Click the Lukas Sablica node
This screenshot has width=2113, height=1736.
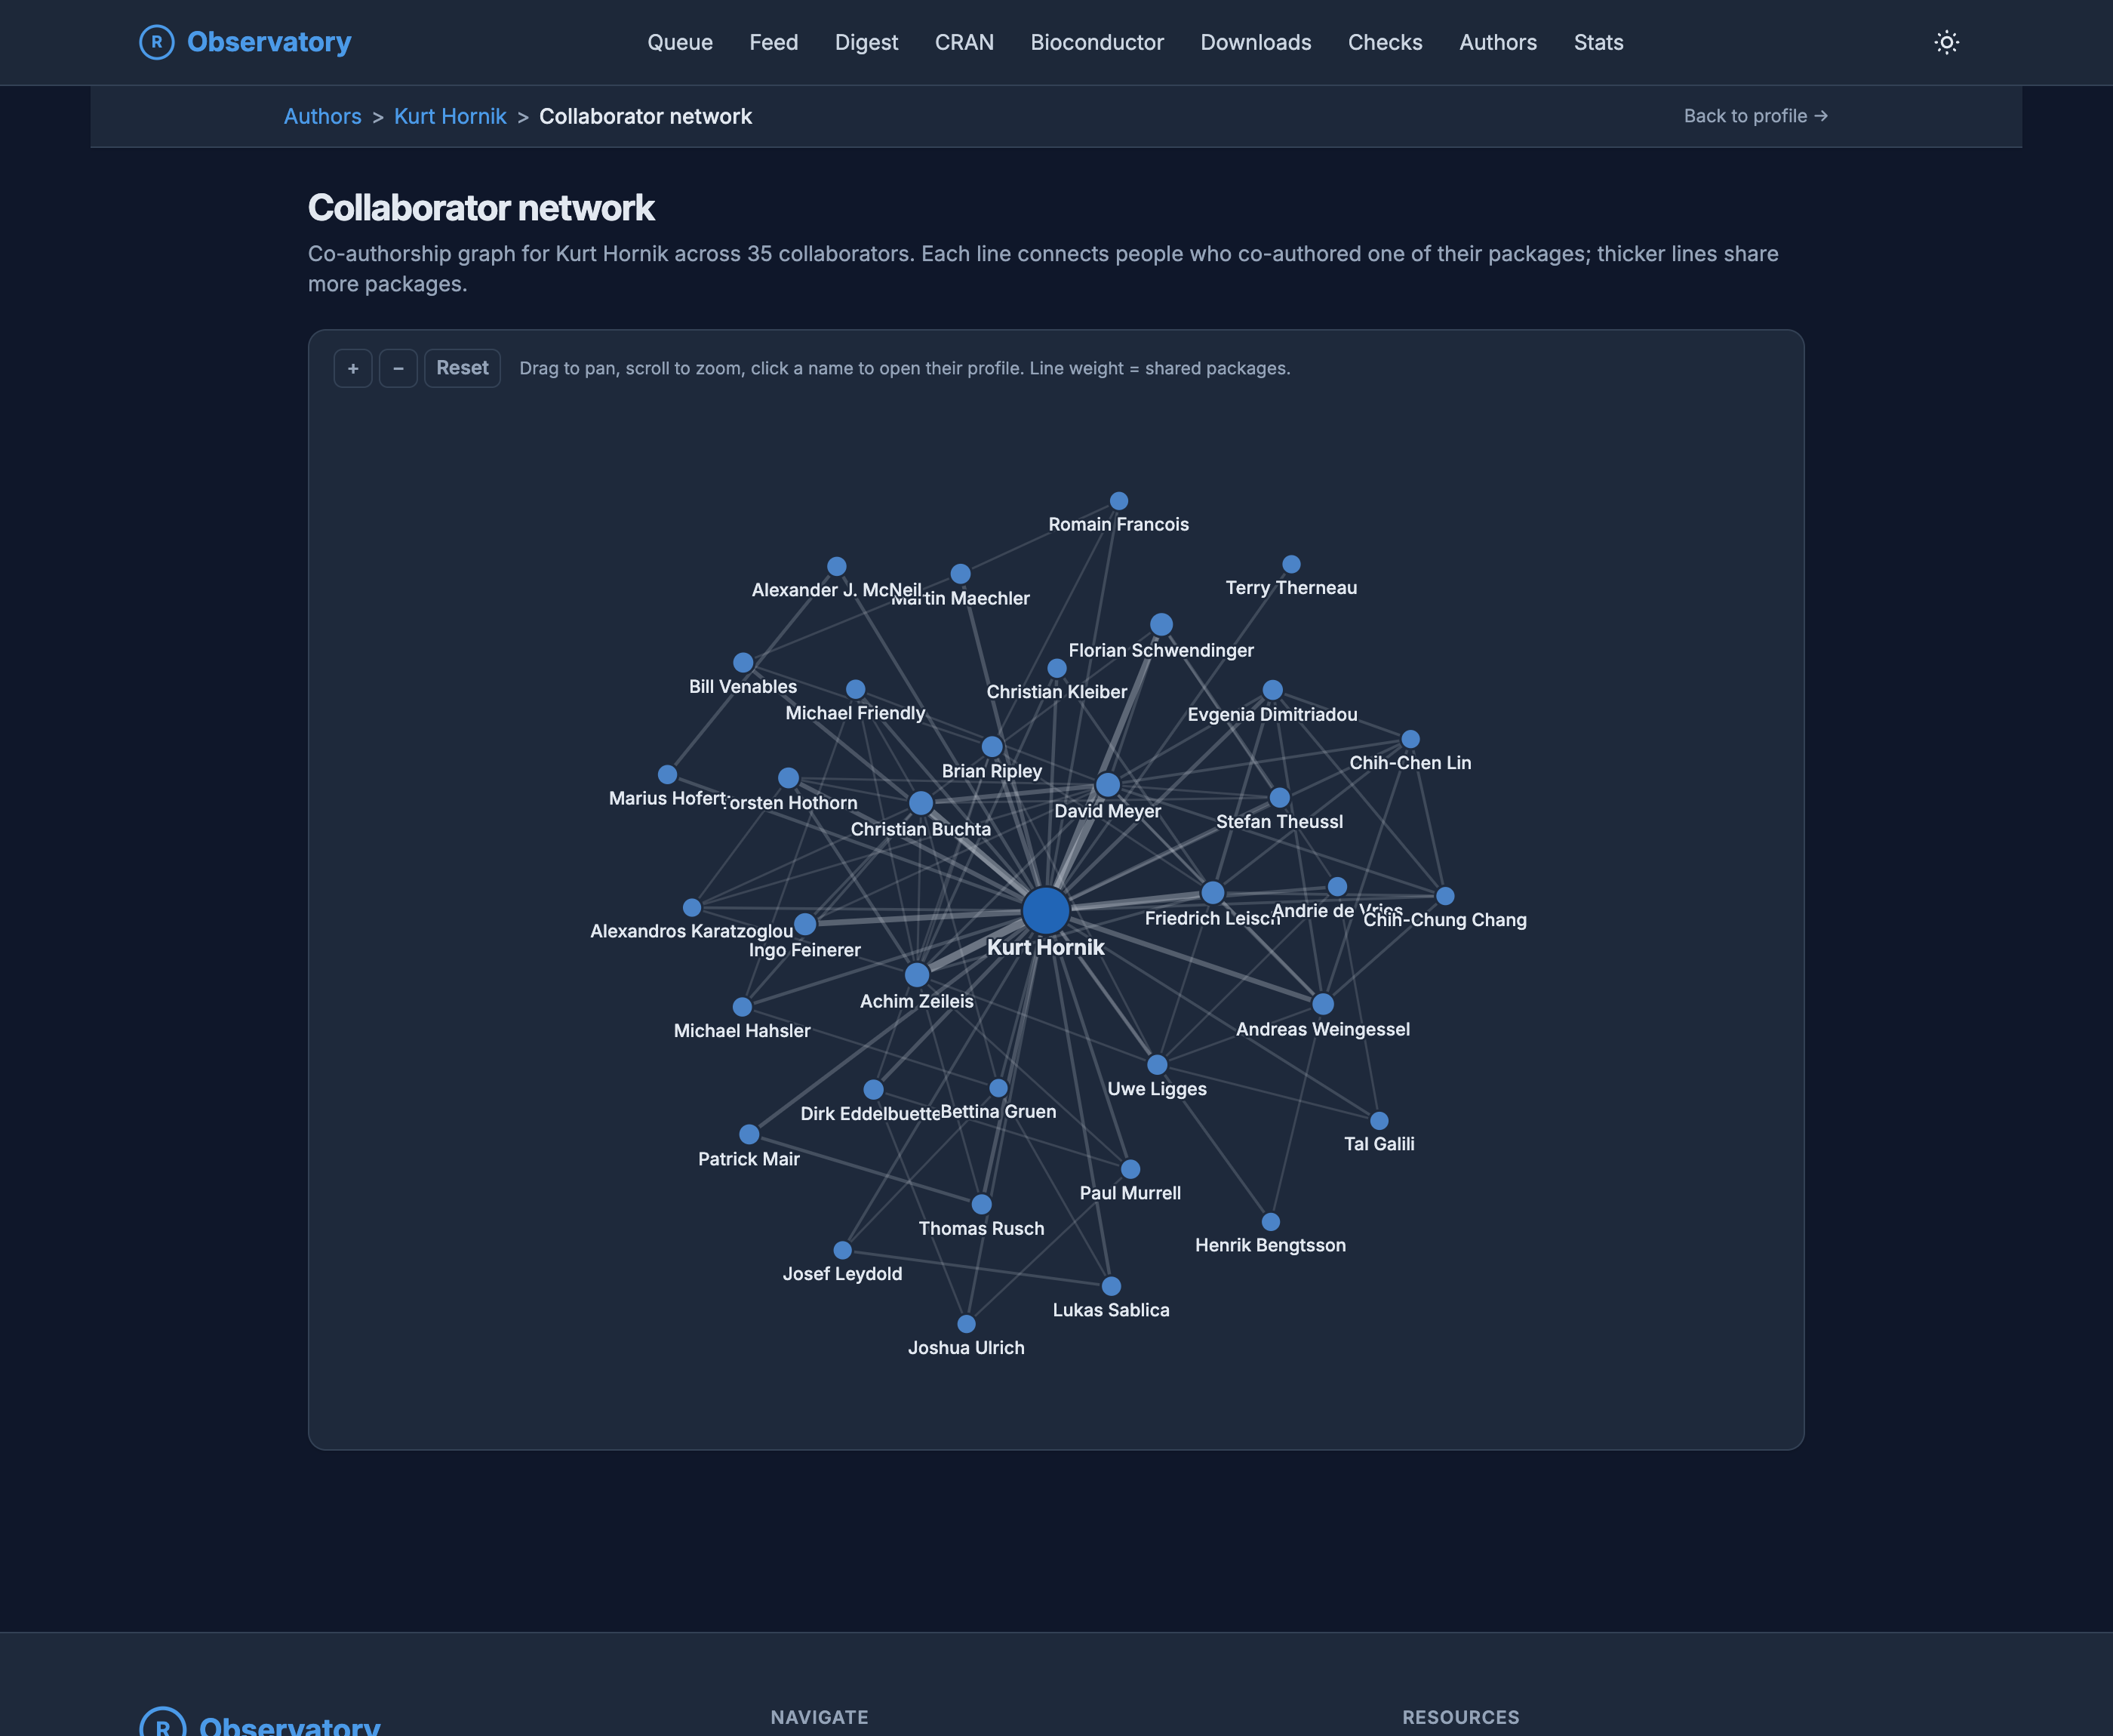point(1112,1287)
